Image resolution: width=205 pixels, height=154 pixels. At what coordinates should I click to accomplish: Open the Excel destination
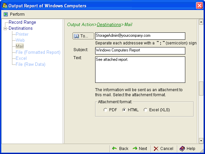click(x=21, y=58)
